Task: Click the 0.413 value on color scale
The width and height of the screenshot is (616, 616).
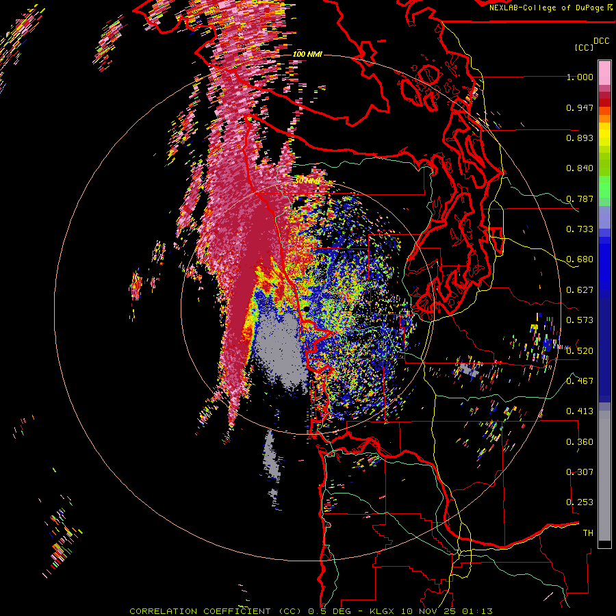Action: coord(580,411)
